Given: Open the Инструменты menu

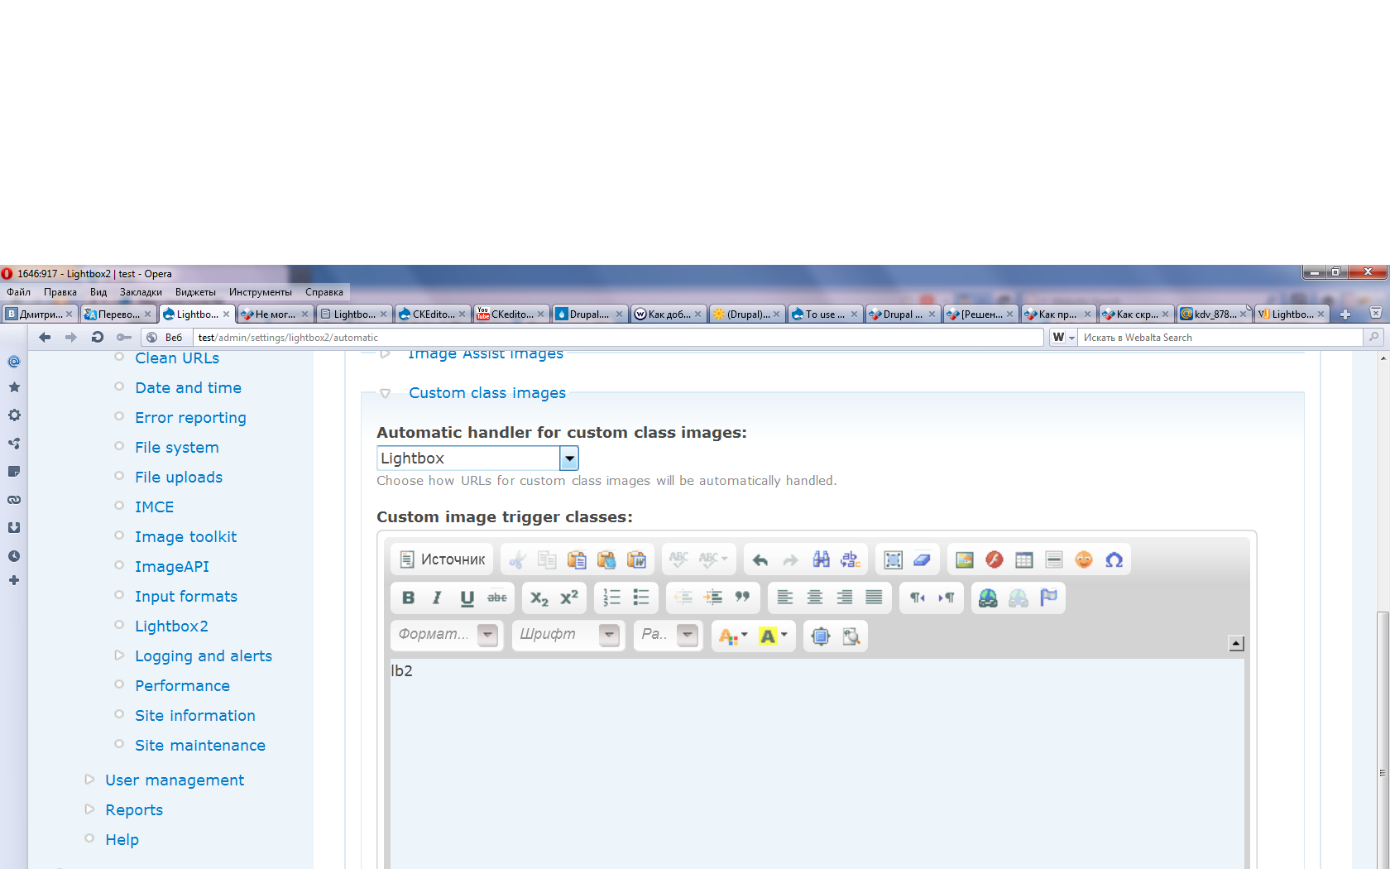Looking at the screenshot, I should tap(260, 292).
